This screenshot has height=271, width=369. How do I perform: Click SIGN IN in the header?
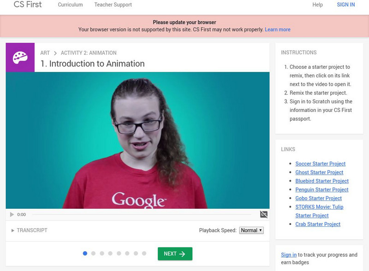pos(345,5)
